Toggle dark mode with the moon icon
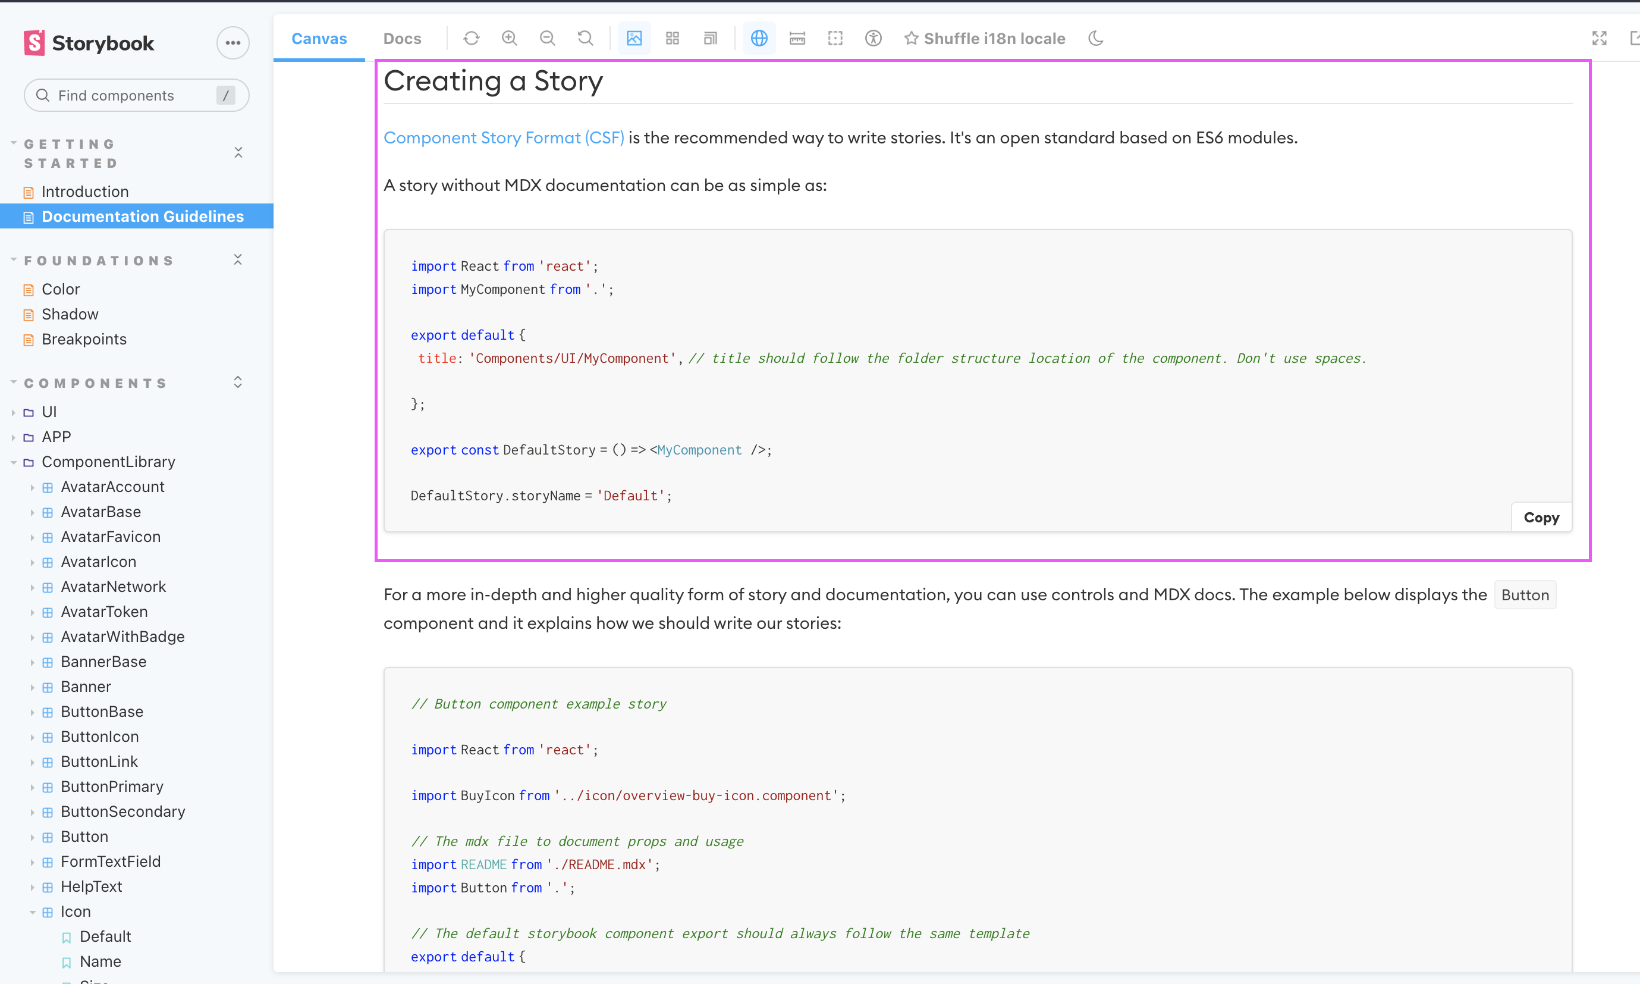 1095,38
